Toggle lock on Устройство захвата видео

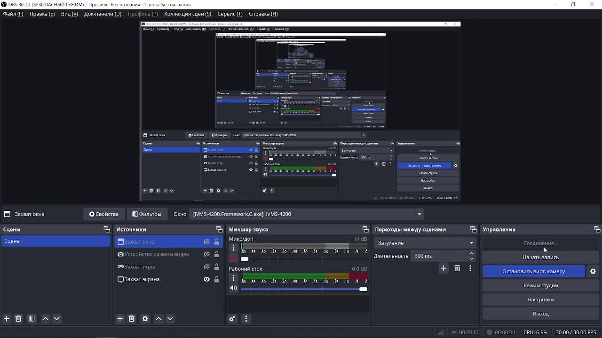217,254
